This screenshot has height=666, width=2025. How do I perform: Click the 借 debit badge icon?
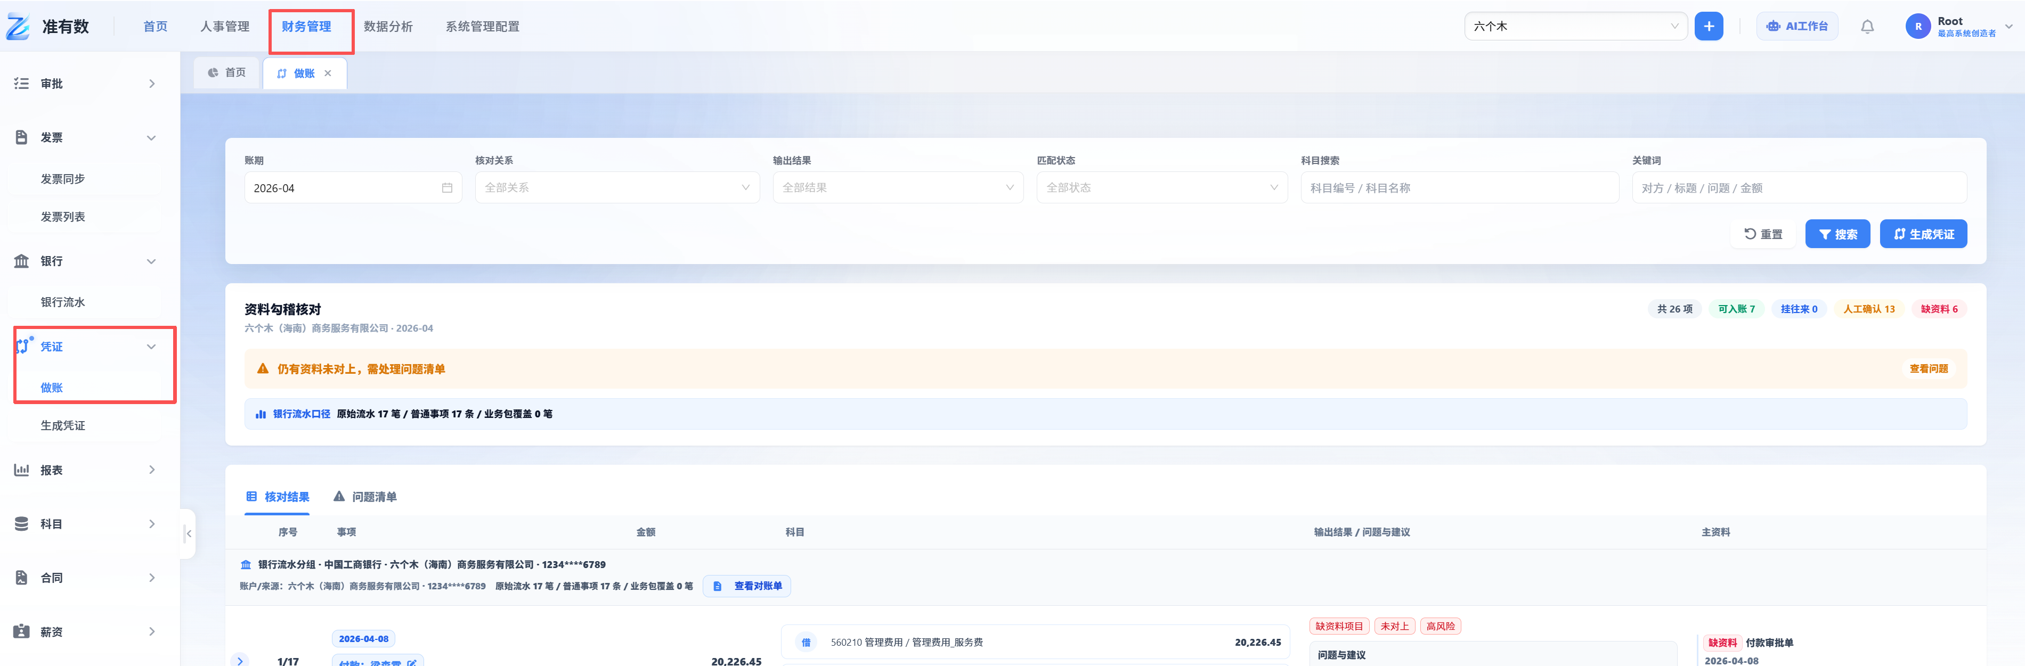[x=806, y=643]
